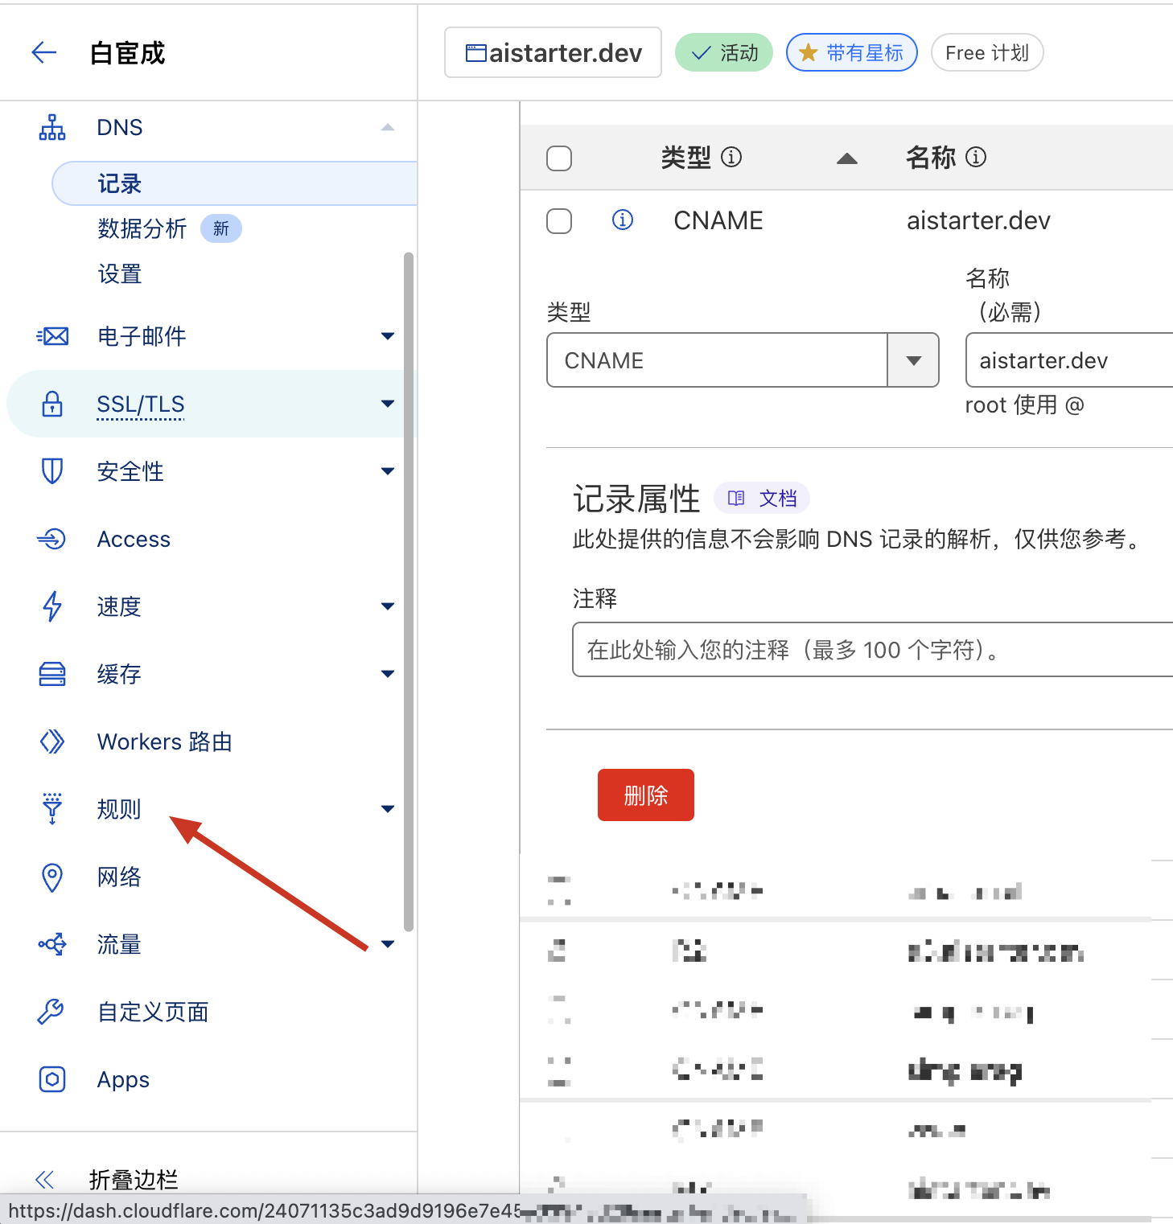The width and height of the screenshot is (1173, 1224).
Task: Collapse the DNS sidebar section
Action: click(389, 126)
